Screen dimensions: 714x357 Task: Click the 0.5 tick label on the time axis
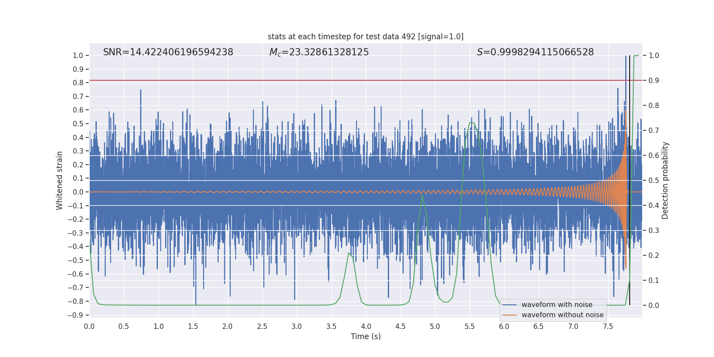(x=124, y=326)
